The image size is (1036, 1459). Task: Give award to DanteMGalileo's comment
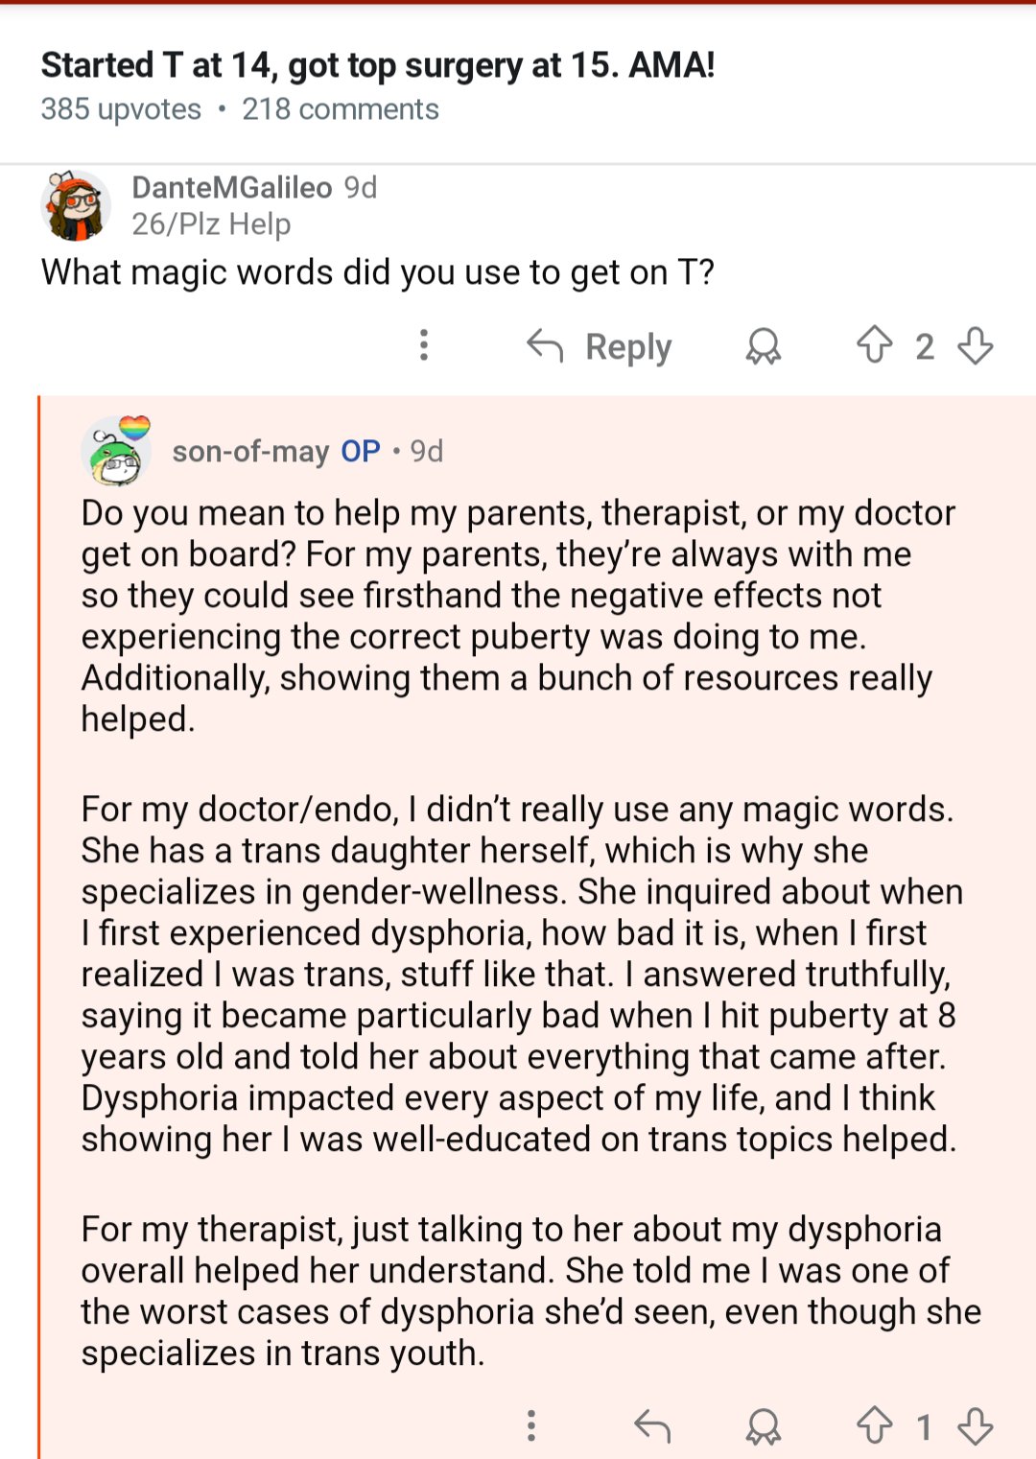(764, 346)
